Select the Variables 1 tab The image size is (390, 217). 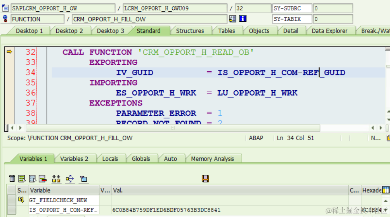coord(33,158)
